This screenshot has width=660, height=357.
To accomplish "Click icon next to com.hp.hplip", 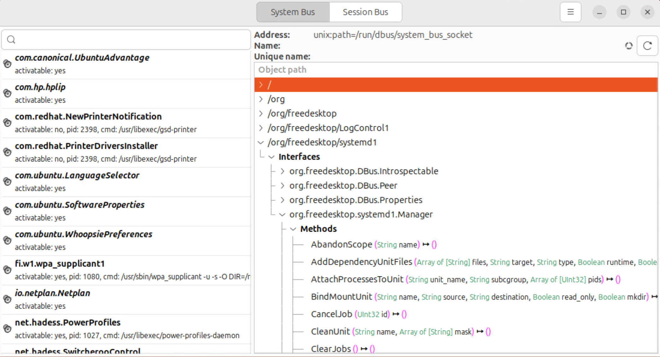I will coord(7,93).
